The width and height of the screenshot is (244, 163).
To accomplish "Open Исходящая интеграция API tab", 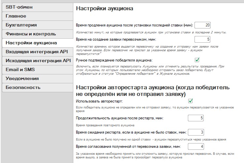I will pyautogui.click(x=38, y=61).
